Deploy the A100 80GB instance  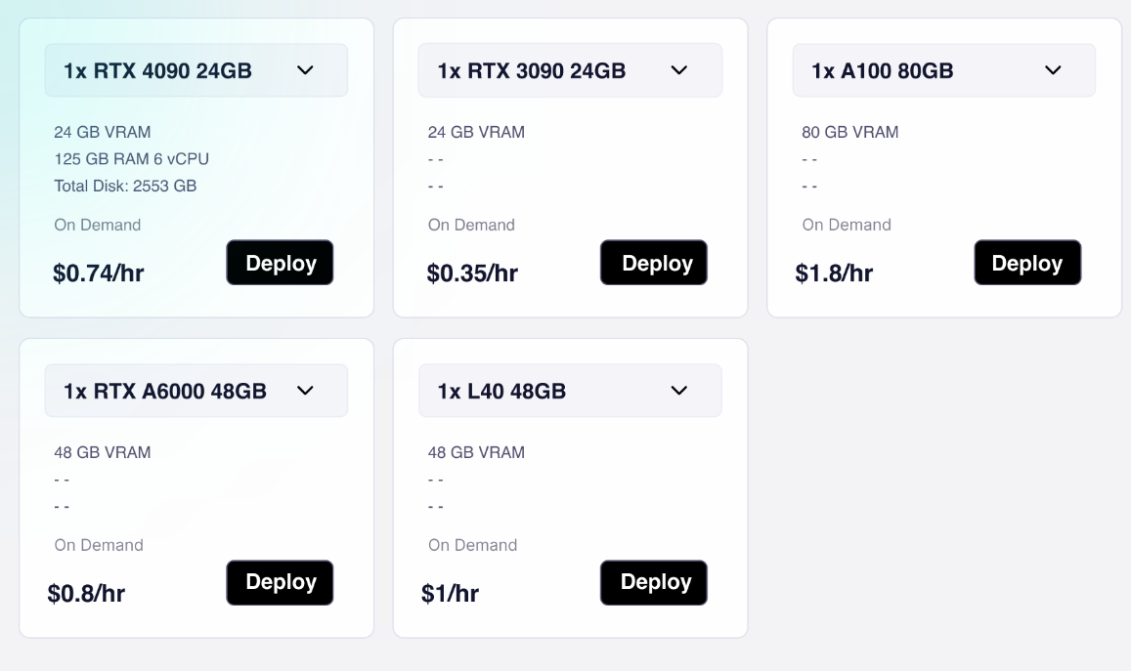coord(1027,263)
